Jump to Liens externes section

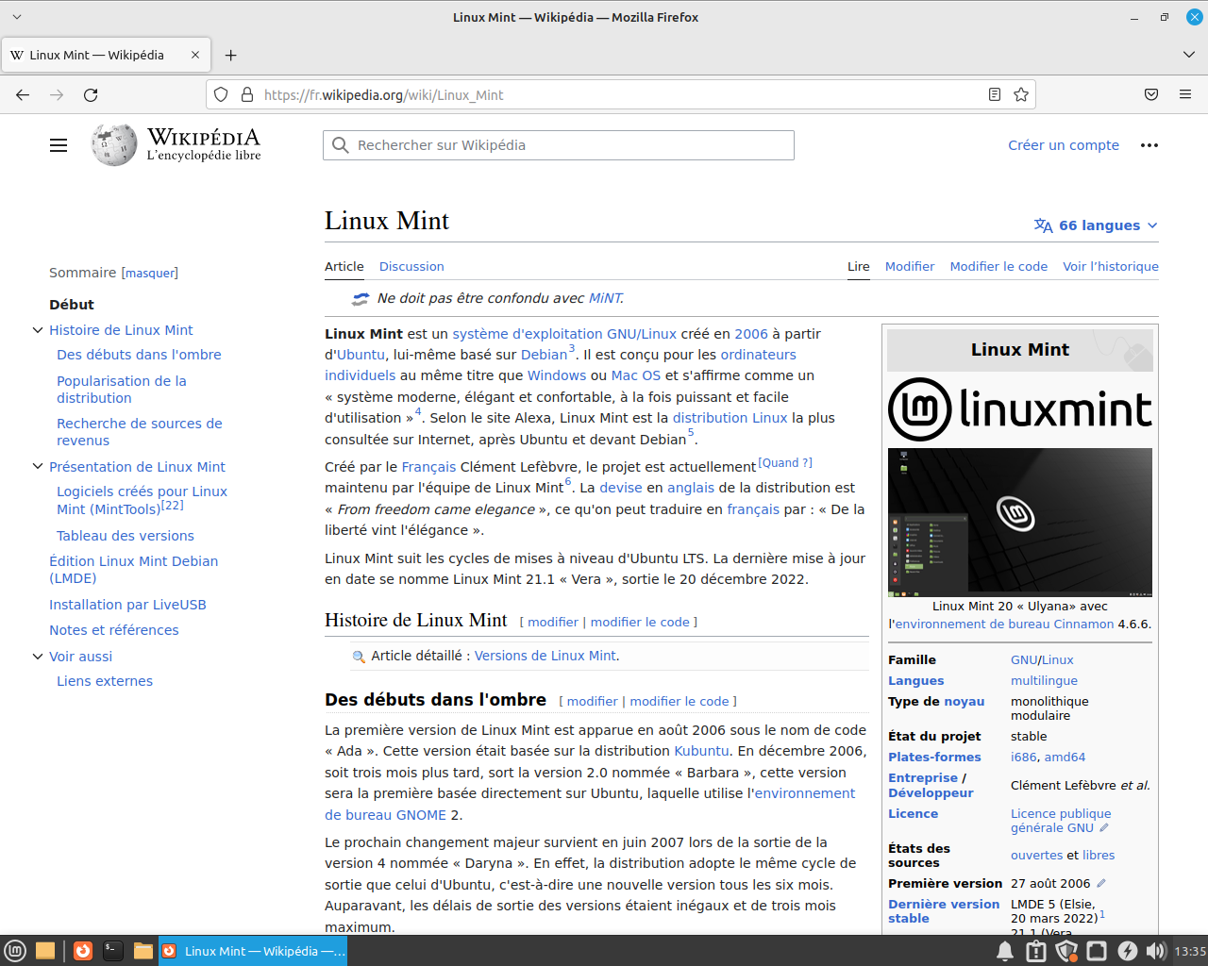105,681
